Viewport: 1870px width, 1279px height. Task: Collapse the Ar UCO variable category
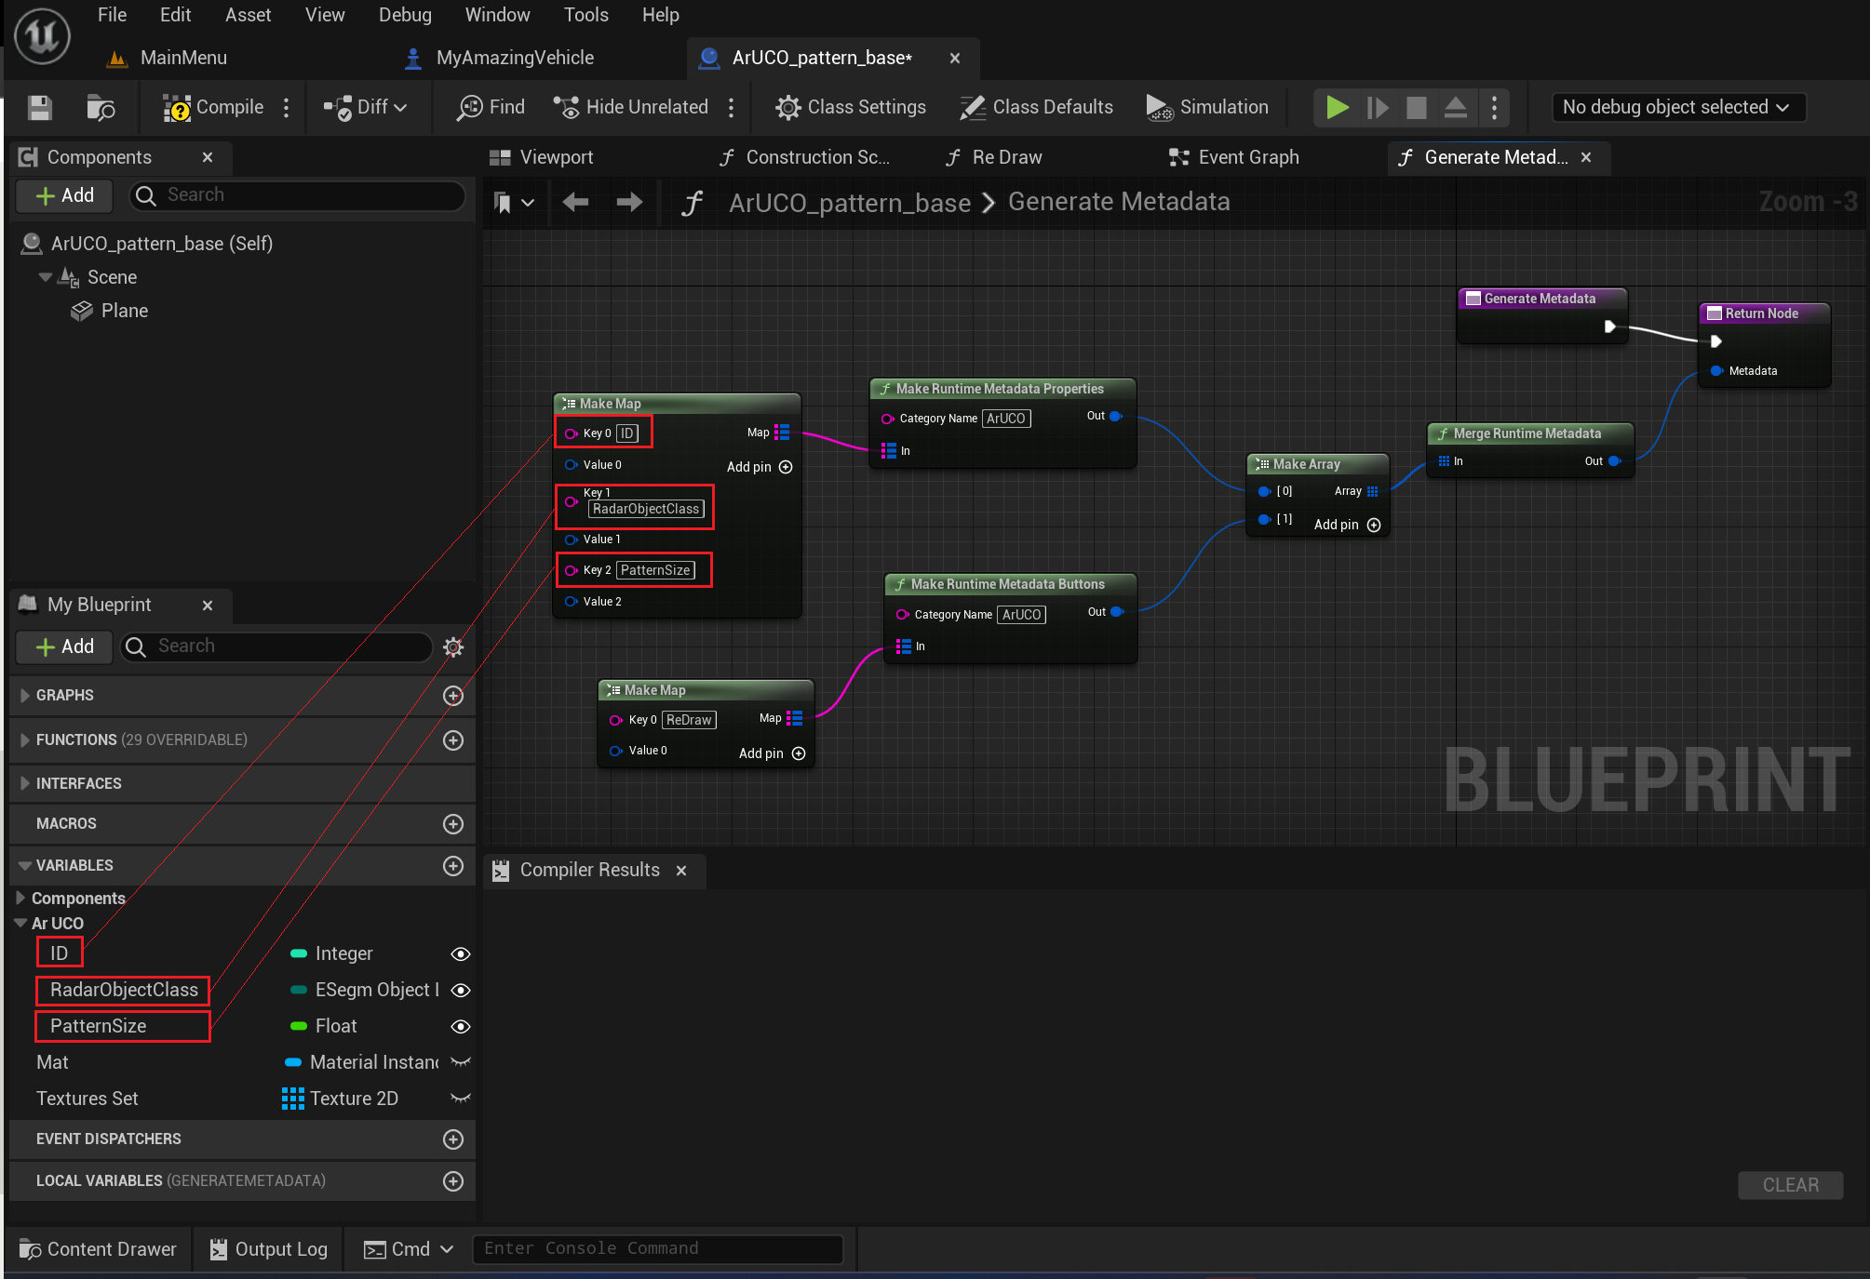20,924
